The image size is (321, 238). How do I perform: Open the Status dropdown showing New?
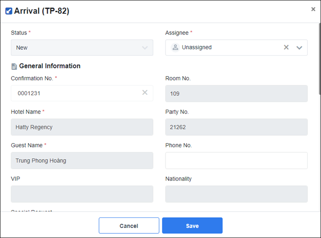pos(78,47)
